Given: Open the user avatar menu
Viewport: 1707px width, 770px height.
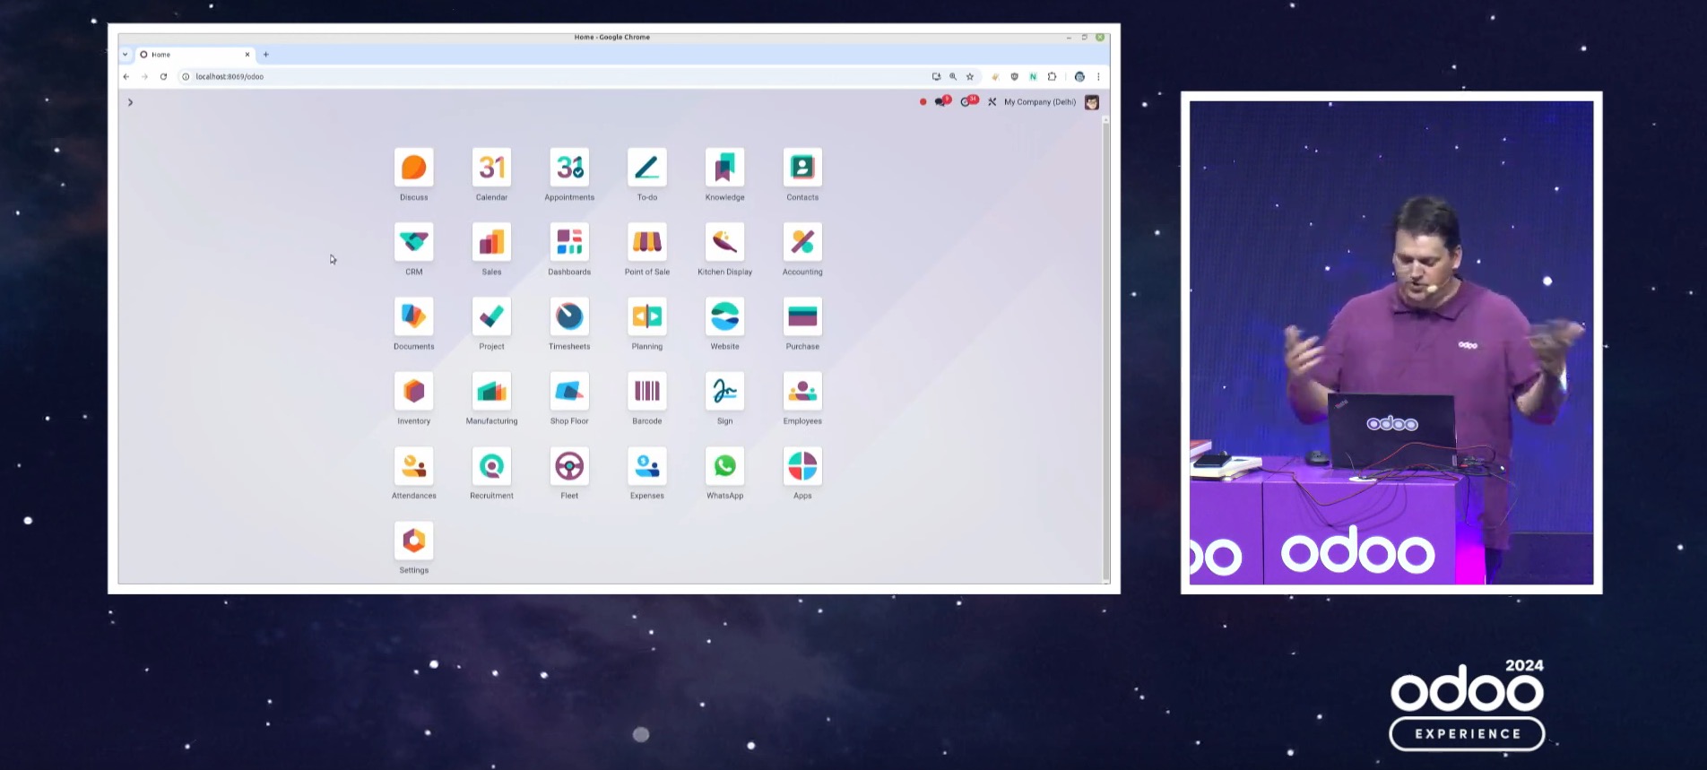Looking at the screenshot, I should (x=1091, y=102).
